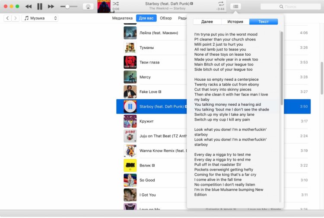Image resolution: width=324 pixels, height=218 pixels.
Task: Toggle shuffle in the now-playing display
Action: [115, 3]
